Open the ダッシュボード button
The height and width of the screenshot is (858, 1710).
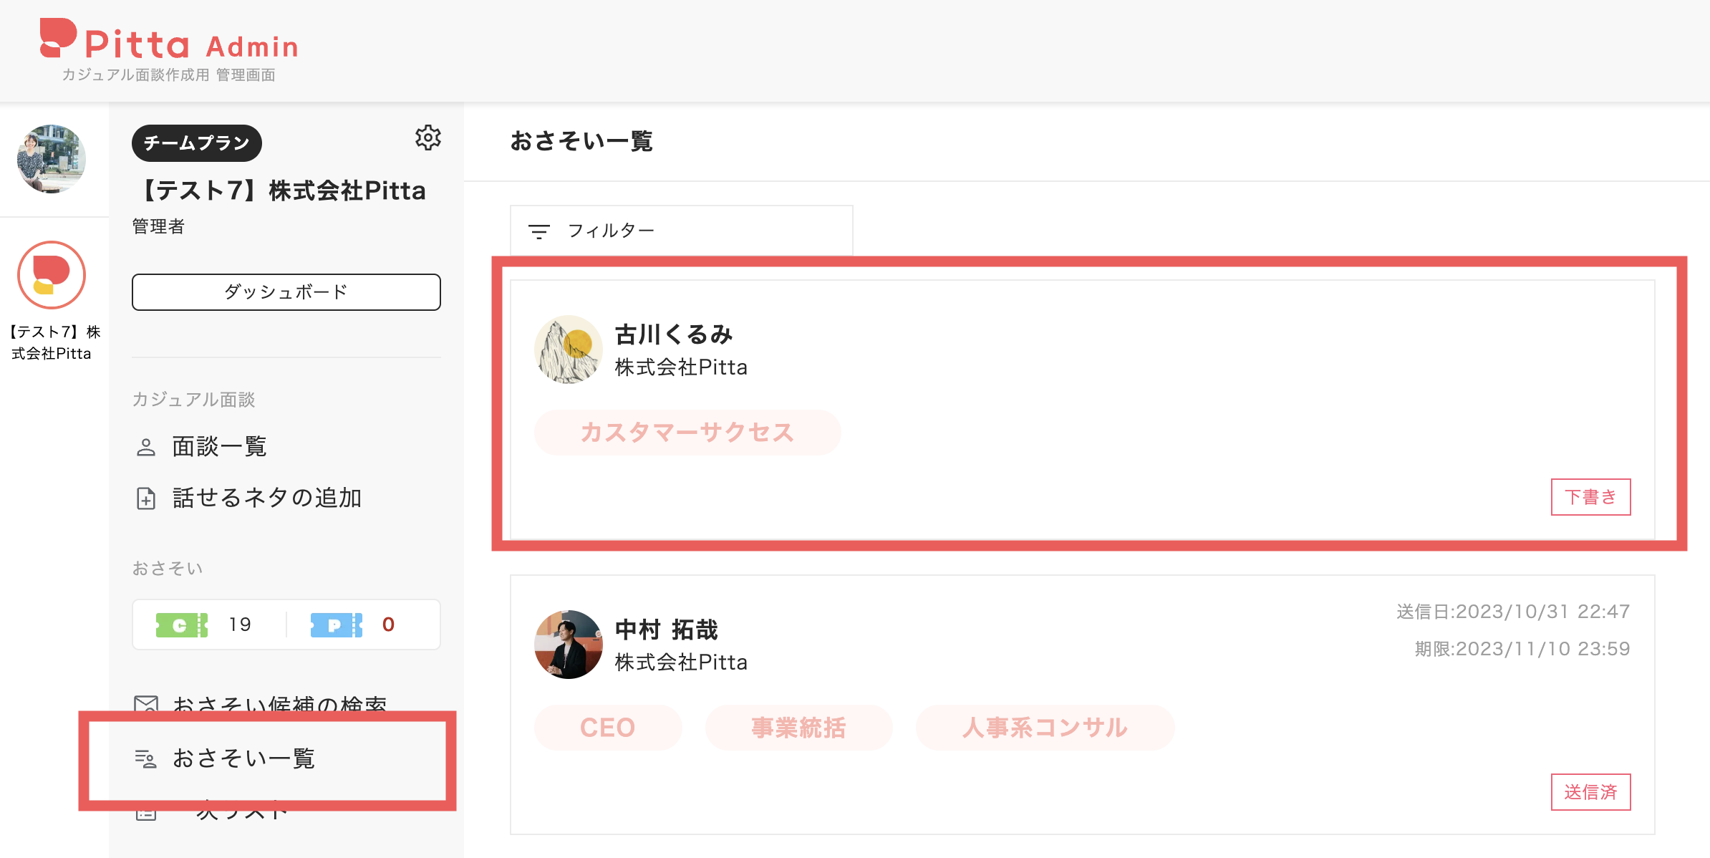point(286,292)
